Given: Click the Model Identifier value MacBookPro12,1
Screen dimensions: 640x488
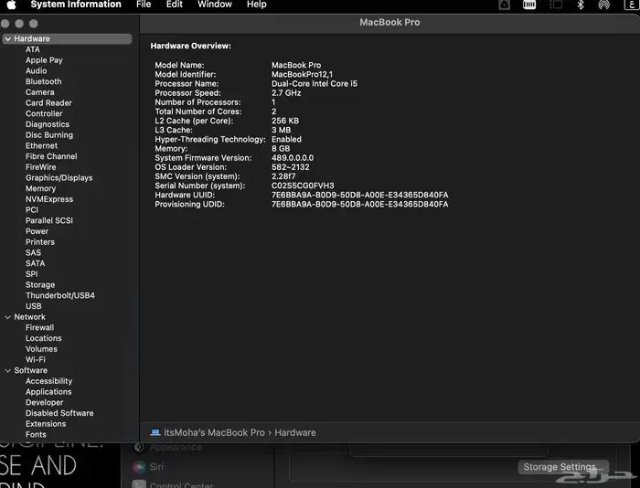Looking at the screenshot, I should pyautogui.click(x=302, y=74).
